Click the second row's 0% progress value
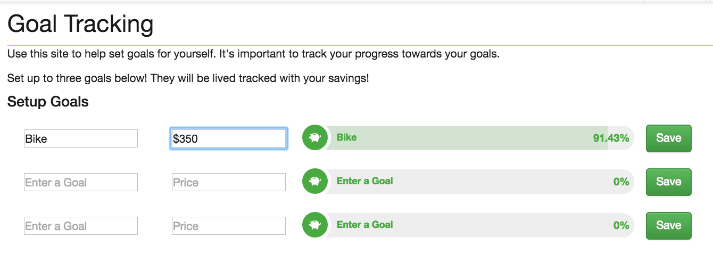The height and width of the screenshot is (278, 713). point(621,182)
